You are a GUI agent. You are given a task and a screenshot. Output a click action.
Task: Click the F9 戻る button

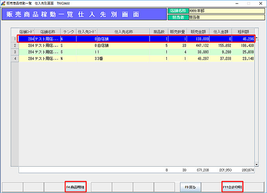[190, 187]
